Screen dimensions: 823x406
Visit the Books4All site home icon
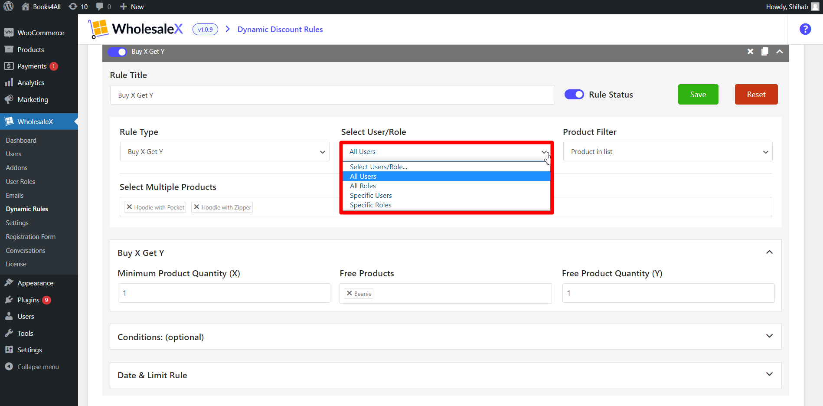pyautogui.click(x=26, y=7)
